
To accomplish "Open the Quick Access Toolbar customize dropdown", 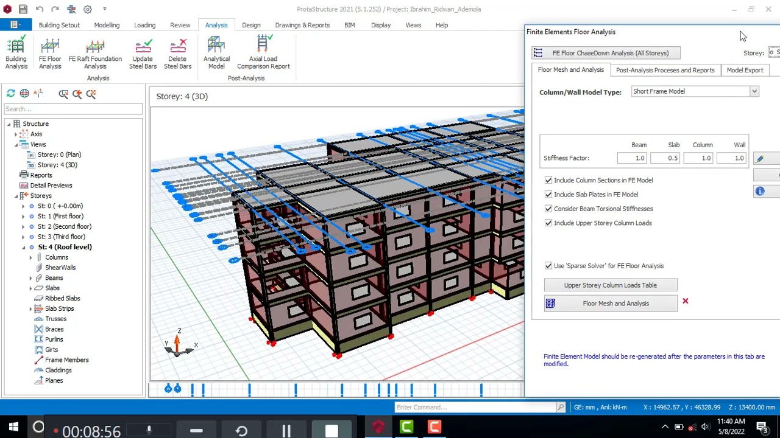I will click(104, 9).
